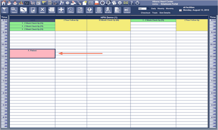Viewport: 218px width, 130px height.
Task: Delete the selected appointment
Action: pos(42,10)
